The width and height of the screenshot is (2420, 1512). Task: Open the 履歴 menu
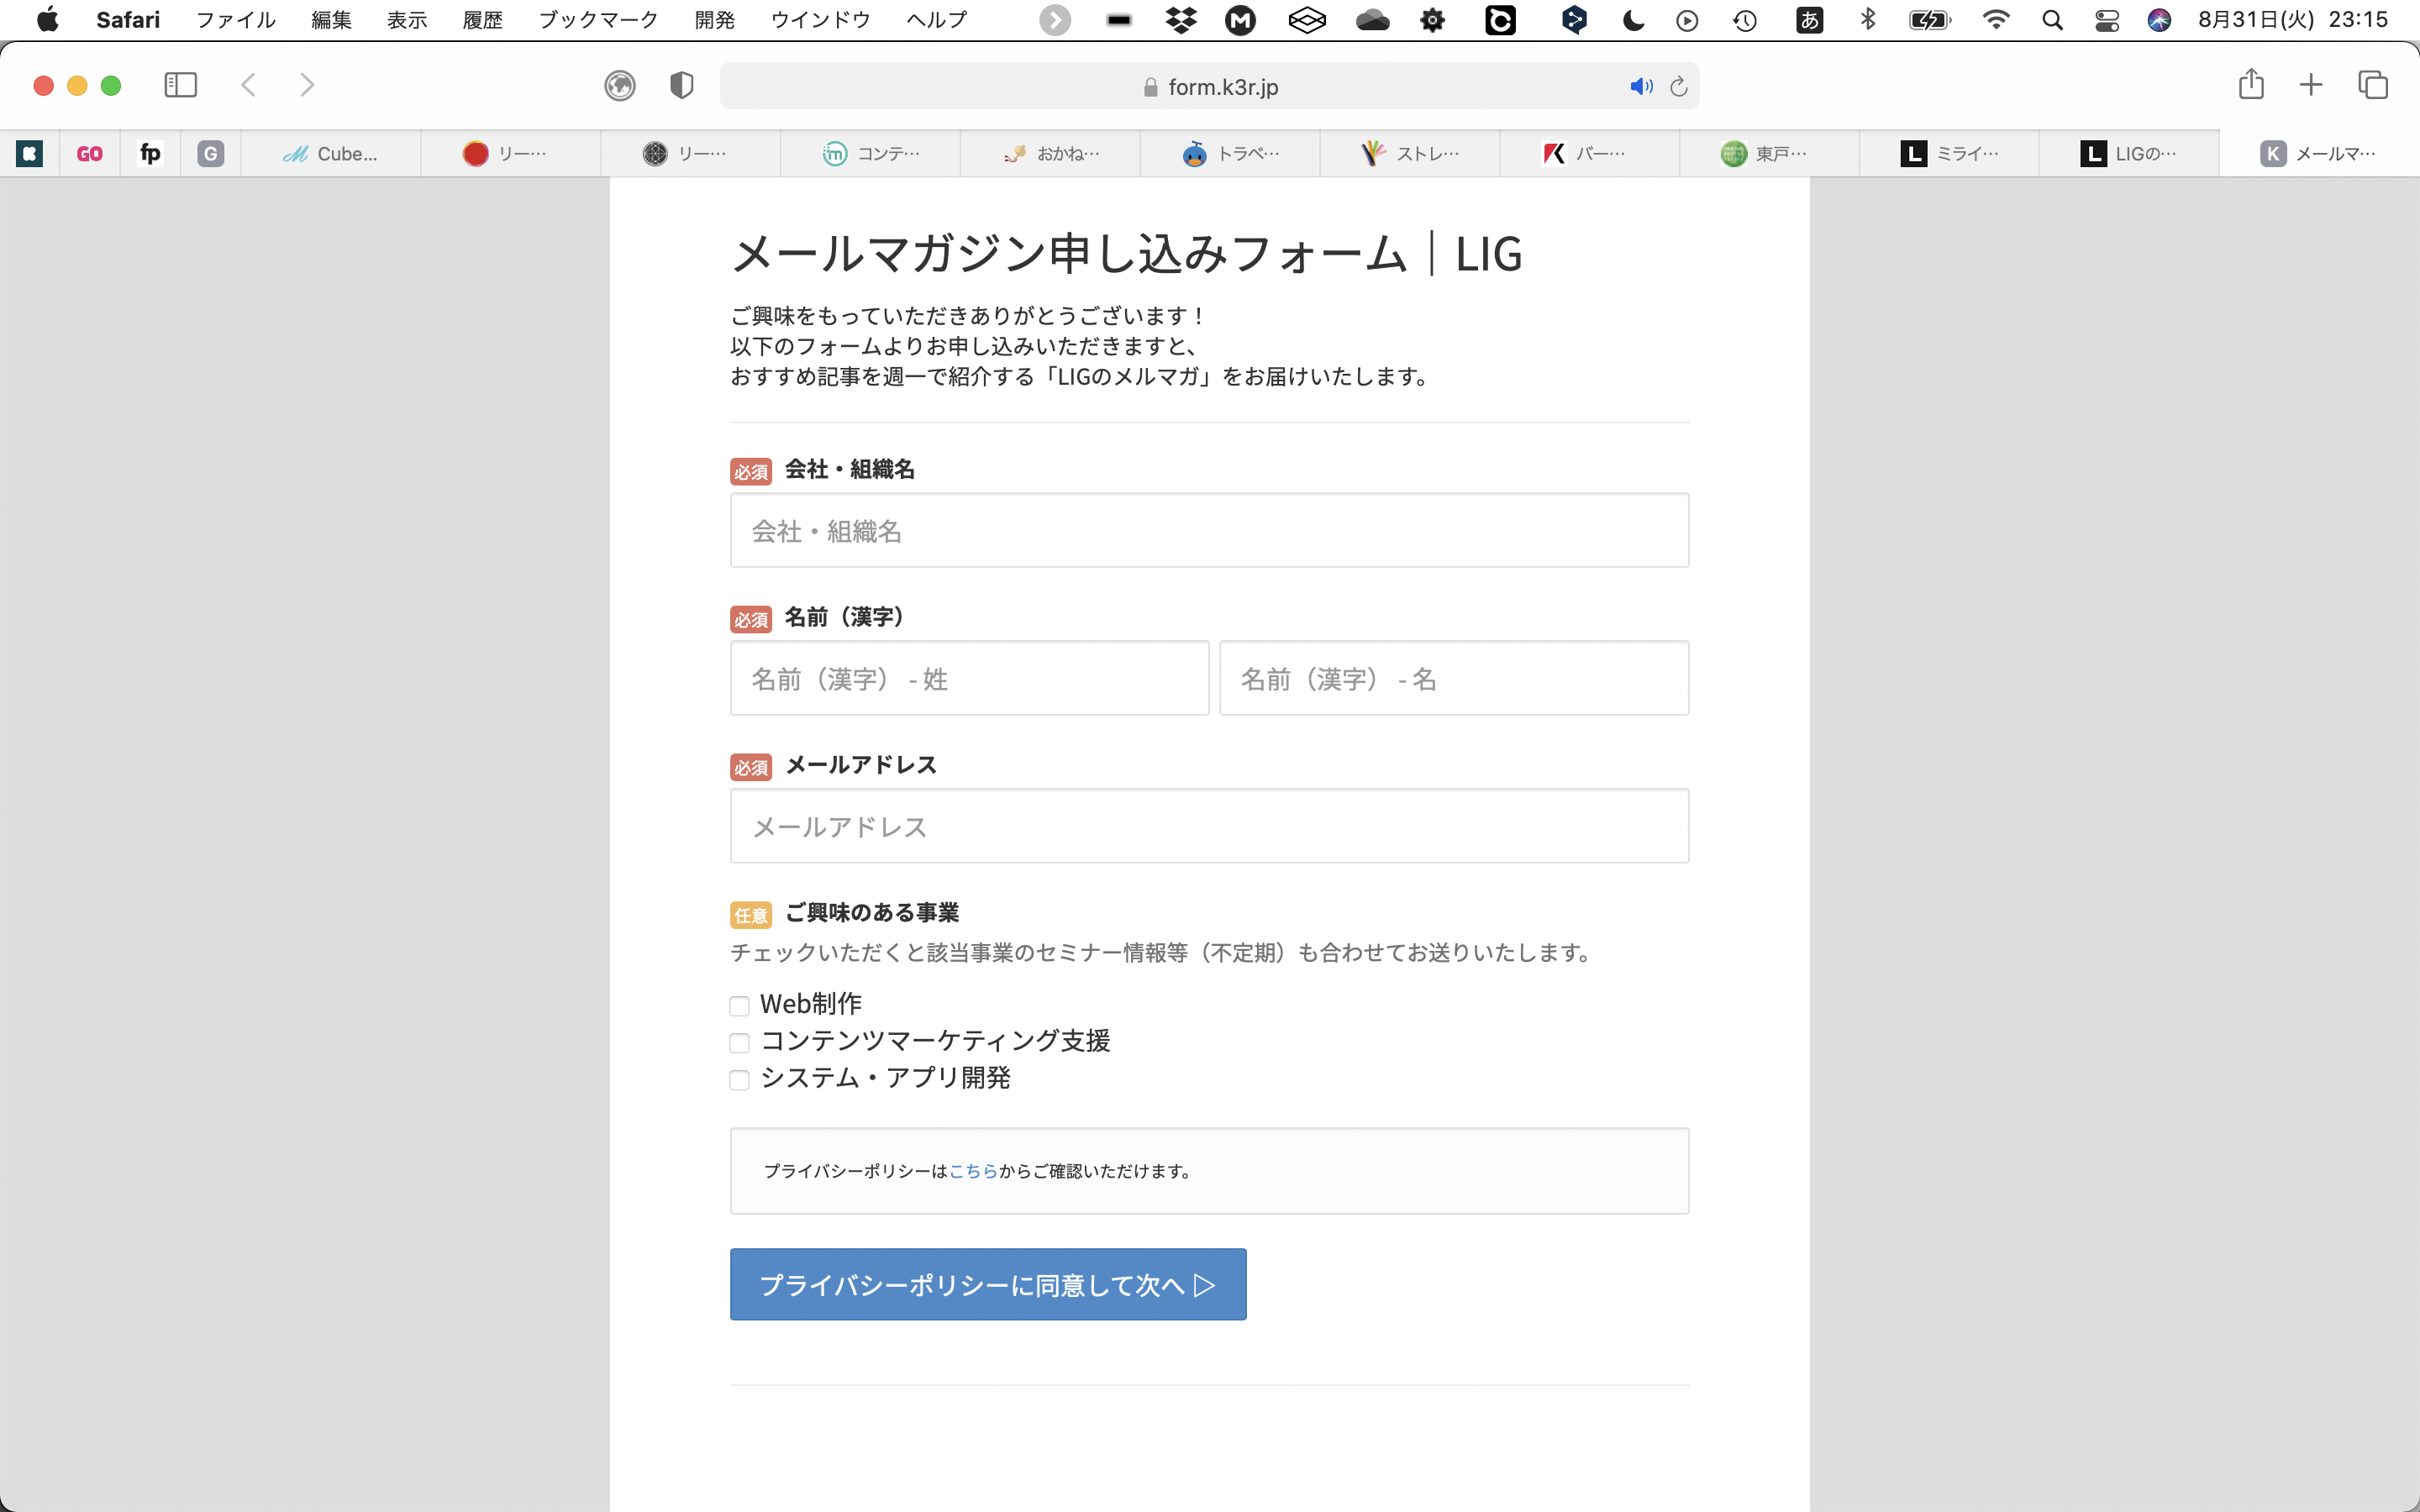coord(483,20)
